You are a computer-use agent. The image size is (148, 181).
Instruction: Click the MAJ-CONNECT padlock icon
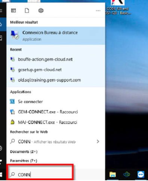[x=12, y=122]
